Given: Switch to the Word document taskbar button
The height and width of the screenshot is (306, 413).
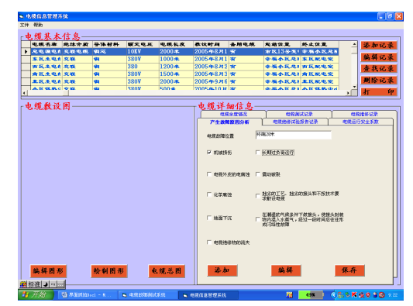Looking at the screenshot, I should click(87, 295).
